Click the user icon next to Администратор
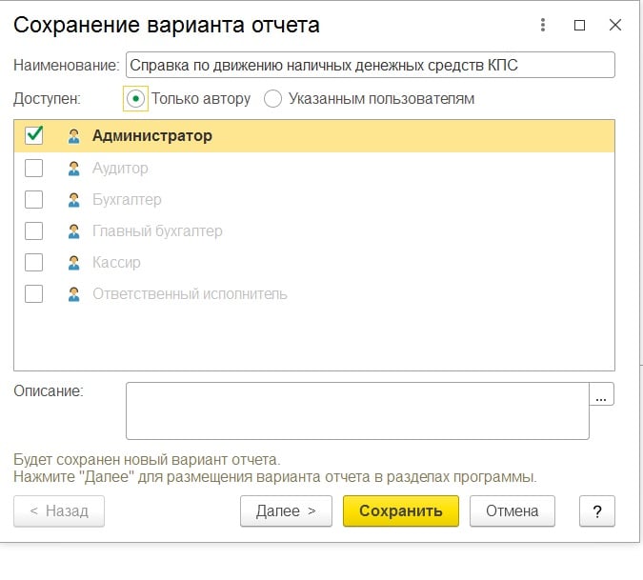The image size is (643, 580). [73, 136]
